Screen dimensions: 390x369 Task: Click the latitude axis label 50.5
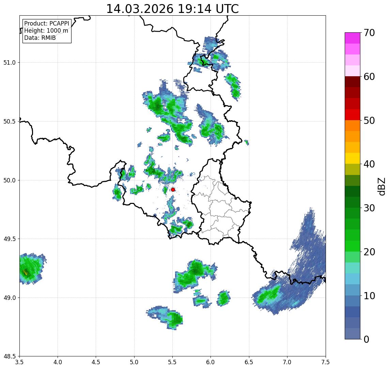[x=10, y=122]
